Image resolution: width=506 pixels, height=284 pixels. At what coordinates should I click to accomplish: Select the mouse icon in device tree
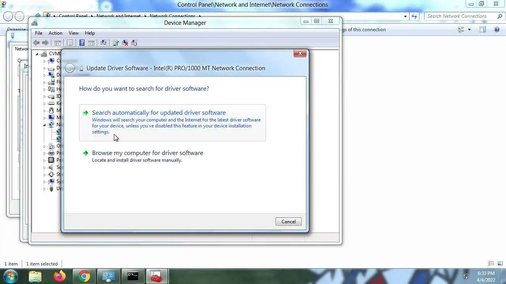[x=51, y=110]
